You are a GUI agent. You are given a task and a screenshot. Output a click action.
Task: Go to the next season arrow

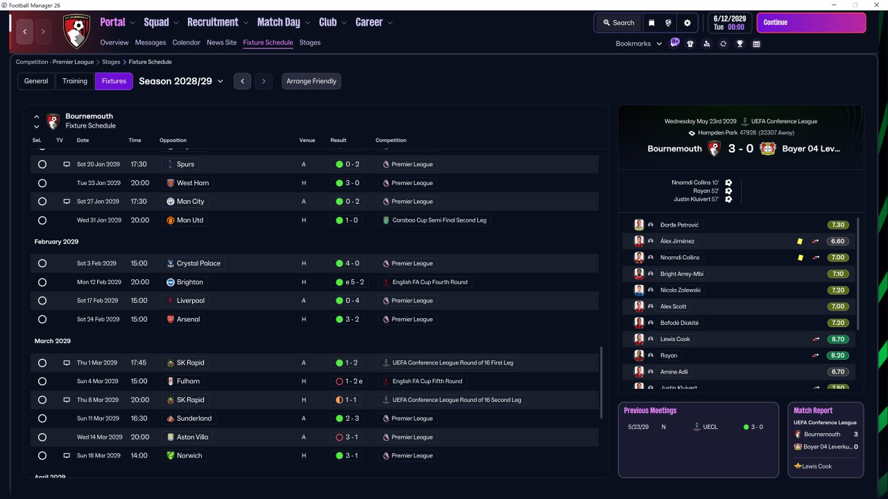coord(263,81)
